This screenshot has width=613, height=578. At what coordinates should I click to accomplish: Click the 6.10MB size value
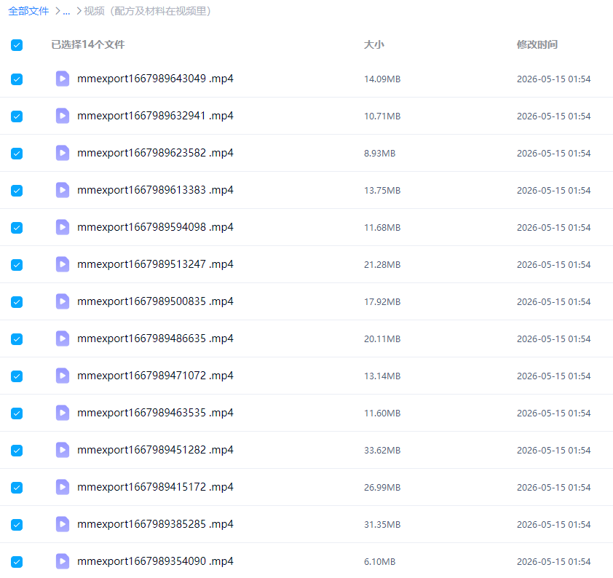(379, 561)
